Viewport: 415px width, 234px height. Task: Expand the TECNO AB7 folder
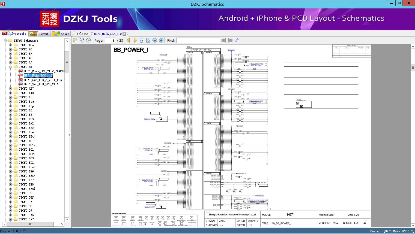click(10, 89)
